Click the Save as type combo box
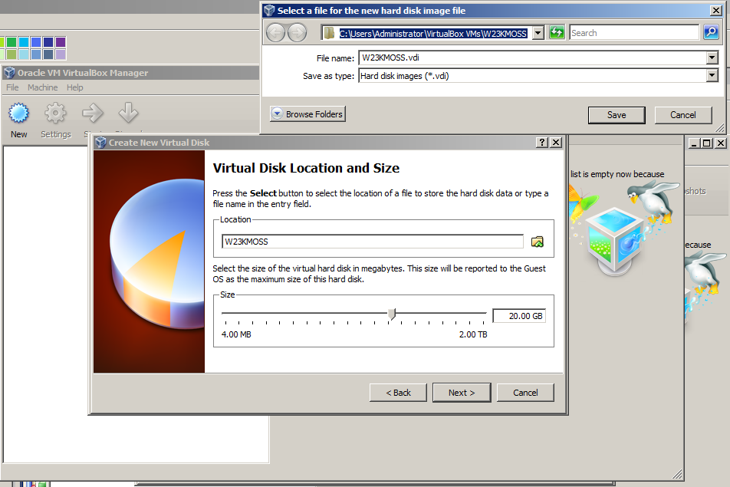 tap(538, 75)
